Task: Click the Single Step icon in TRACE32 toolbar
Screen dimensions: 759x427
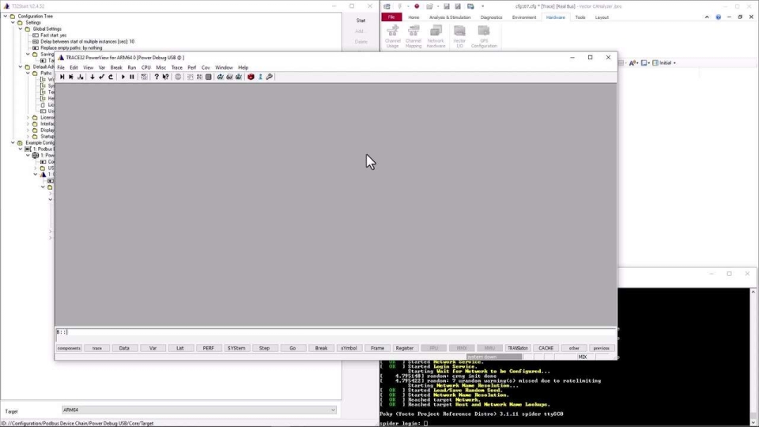Action: pyautogui.click(x=62, y=77)
